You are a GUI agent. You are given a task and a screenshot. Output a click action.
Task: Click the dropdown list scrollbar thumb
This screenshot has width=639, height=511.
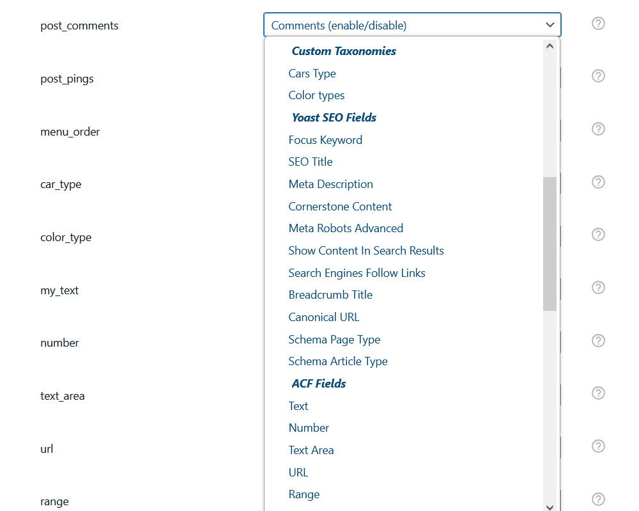click(x=550, y=243)
